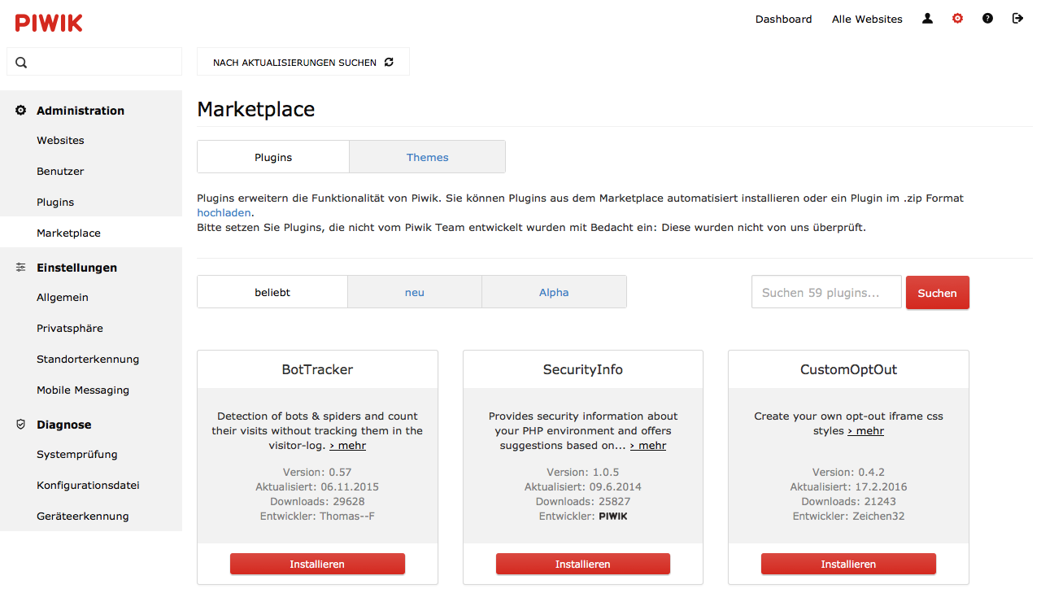1041x593 pixels.
Task: Open the help question mark icon
Action: pyautogui.click(x=987, y=19)
